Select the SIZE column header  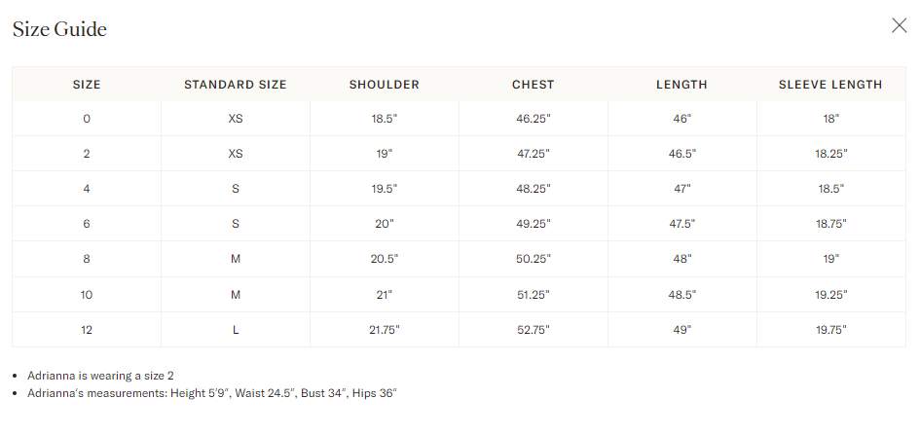point(87,85)
